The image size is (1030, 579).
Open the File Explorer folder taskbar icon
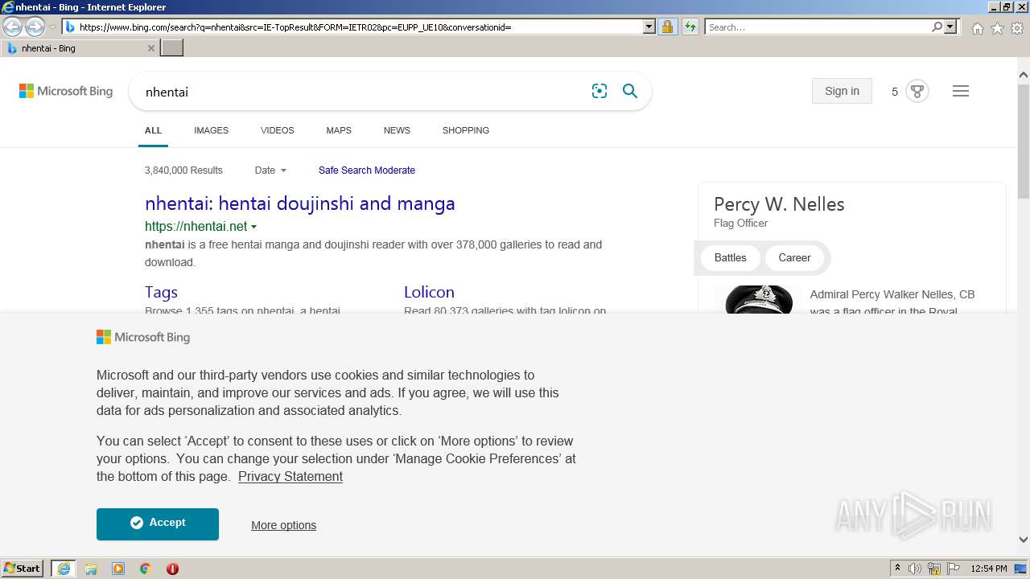pyautogui.click(x=91, y=569)
